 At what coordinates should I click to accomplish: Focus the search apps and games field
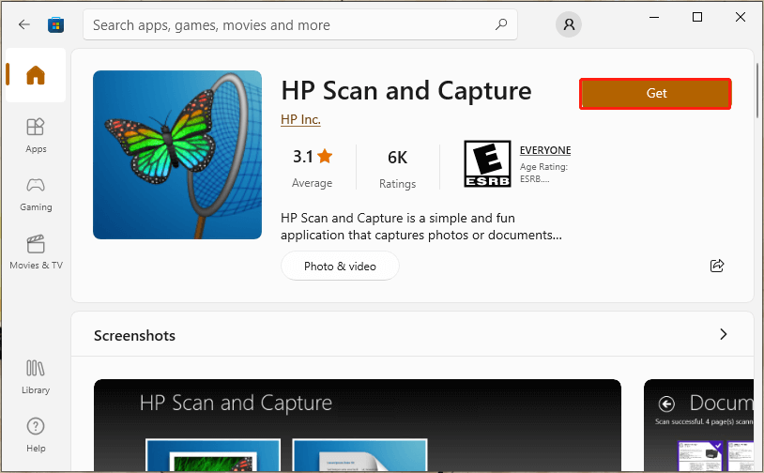tap(300, 24)
